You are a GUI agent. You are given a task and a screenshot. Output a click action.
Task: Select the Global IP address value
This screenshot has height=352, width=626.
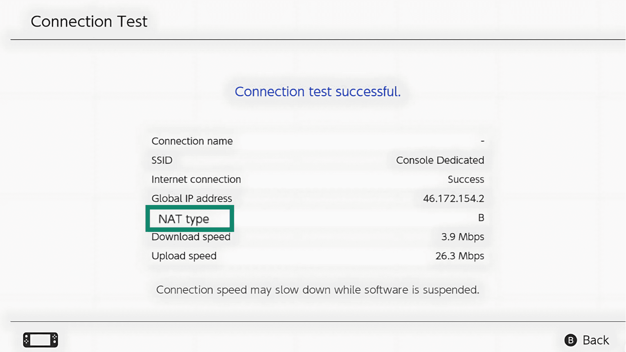tap(453, 198)
